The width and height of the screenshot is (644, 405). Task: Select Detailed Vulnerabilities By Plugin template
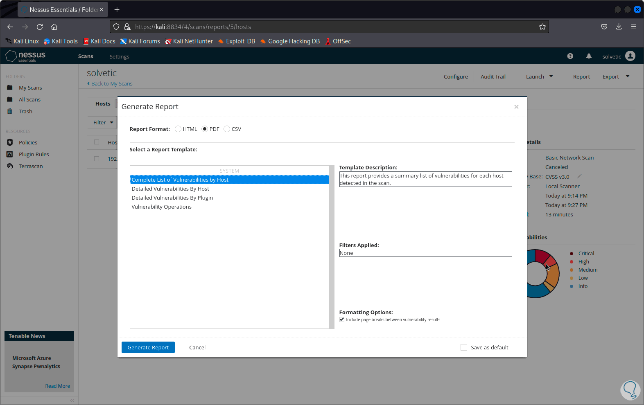tap(229, 198)
